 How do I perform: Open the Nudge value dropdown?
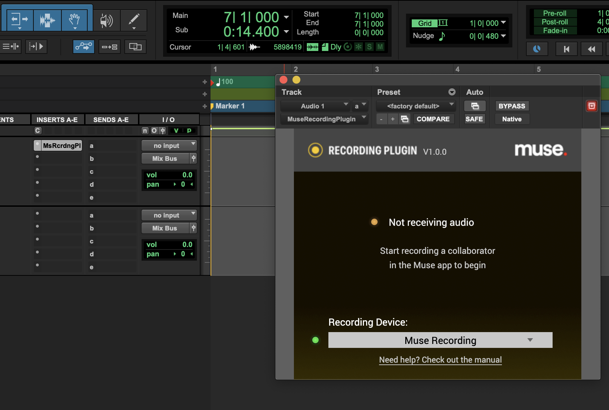(x=503, y=36)
